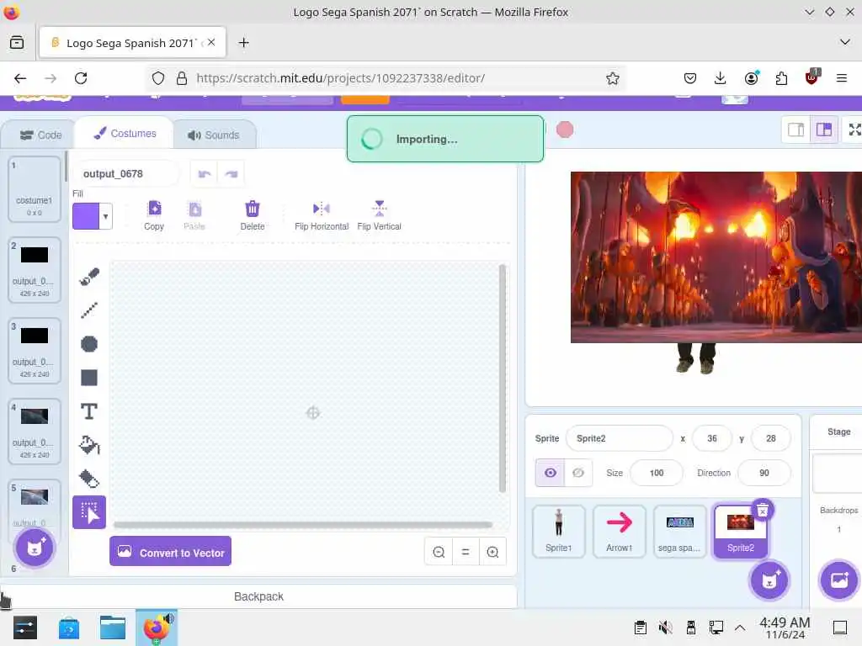Click the Choose a Costume button
The image size is (862, 646).
click(35, 548)
